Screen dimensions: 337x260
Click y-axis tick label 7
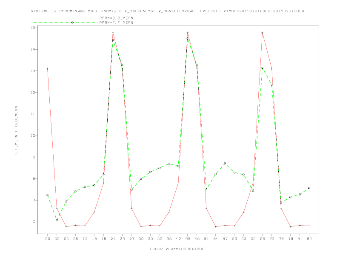tap(34, 200)
